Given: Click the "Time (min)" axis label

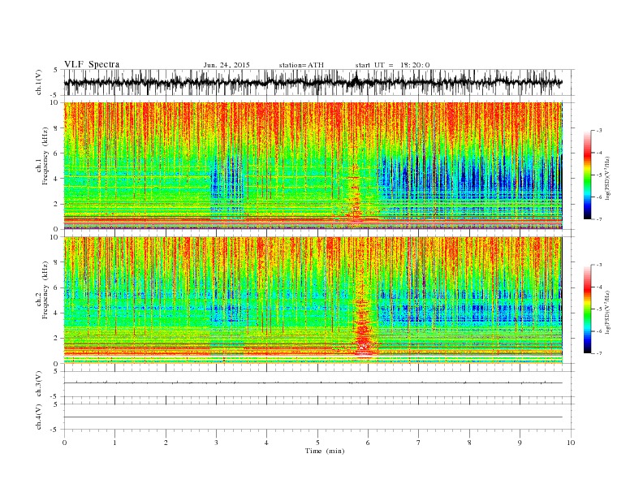Looking at the screenshot, I should (325, 451).
